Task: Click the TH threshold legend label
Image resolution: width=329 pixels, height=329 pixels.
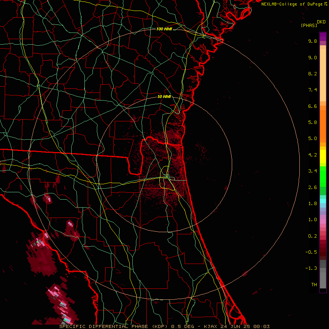Action: (314, 285)
